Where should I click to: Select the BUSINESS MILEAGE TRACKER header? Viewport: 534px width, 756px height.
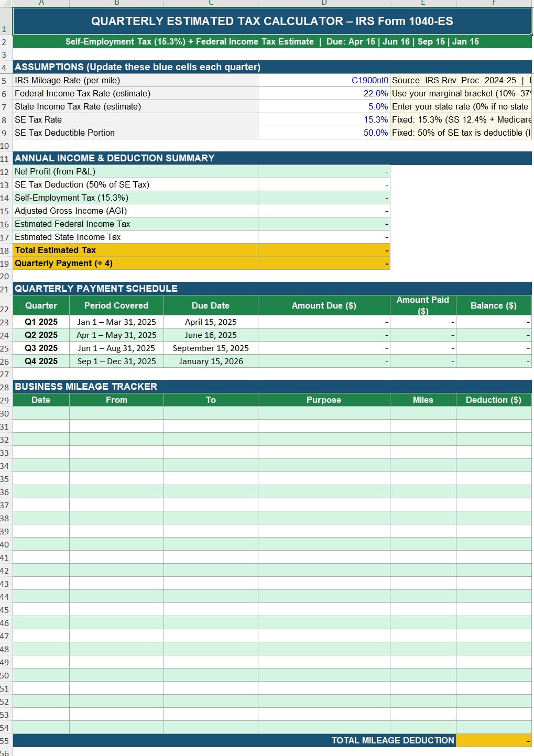272,387
